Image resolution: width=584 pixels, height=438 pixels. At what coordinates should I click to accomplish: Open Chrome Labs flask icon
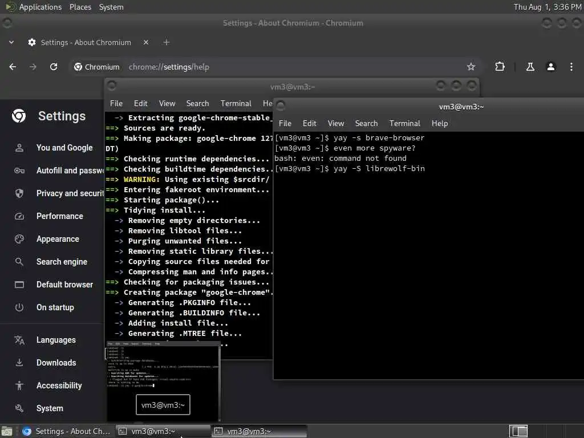[x=530, y=67]
